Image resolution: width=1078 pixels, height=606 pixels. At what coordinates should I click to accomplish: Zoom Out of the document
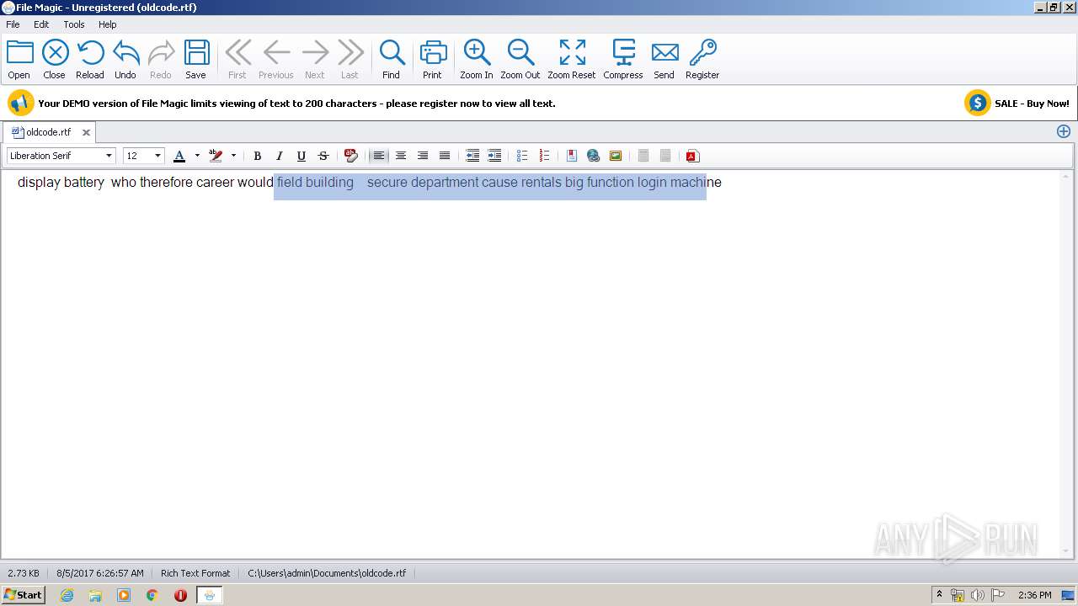(520, 59)
